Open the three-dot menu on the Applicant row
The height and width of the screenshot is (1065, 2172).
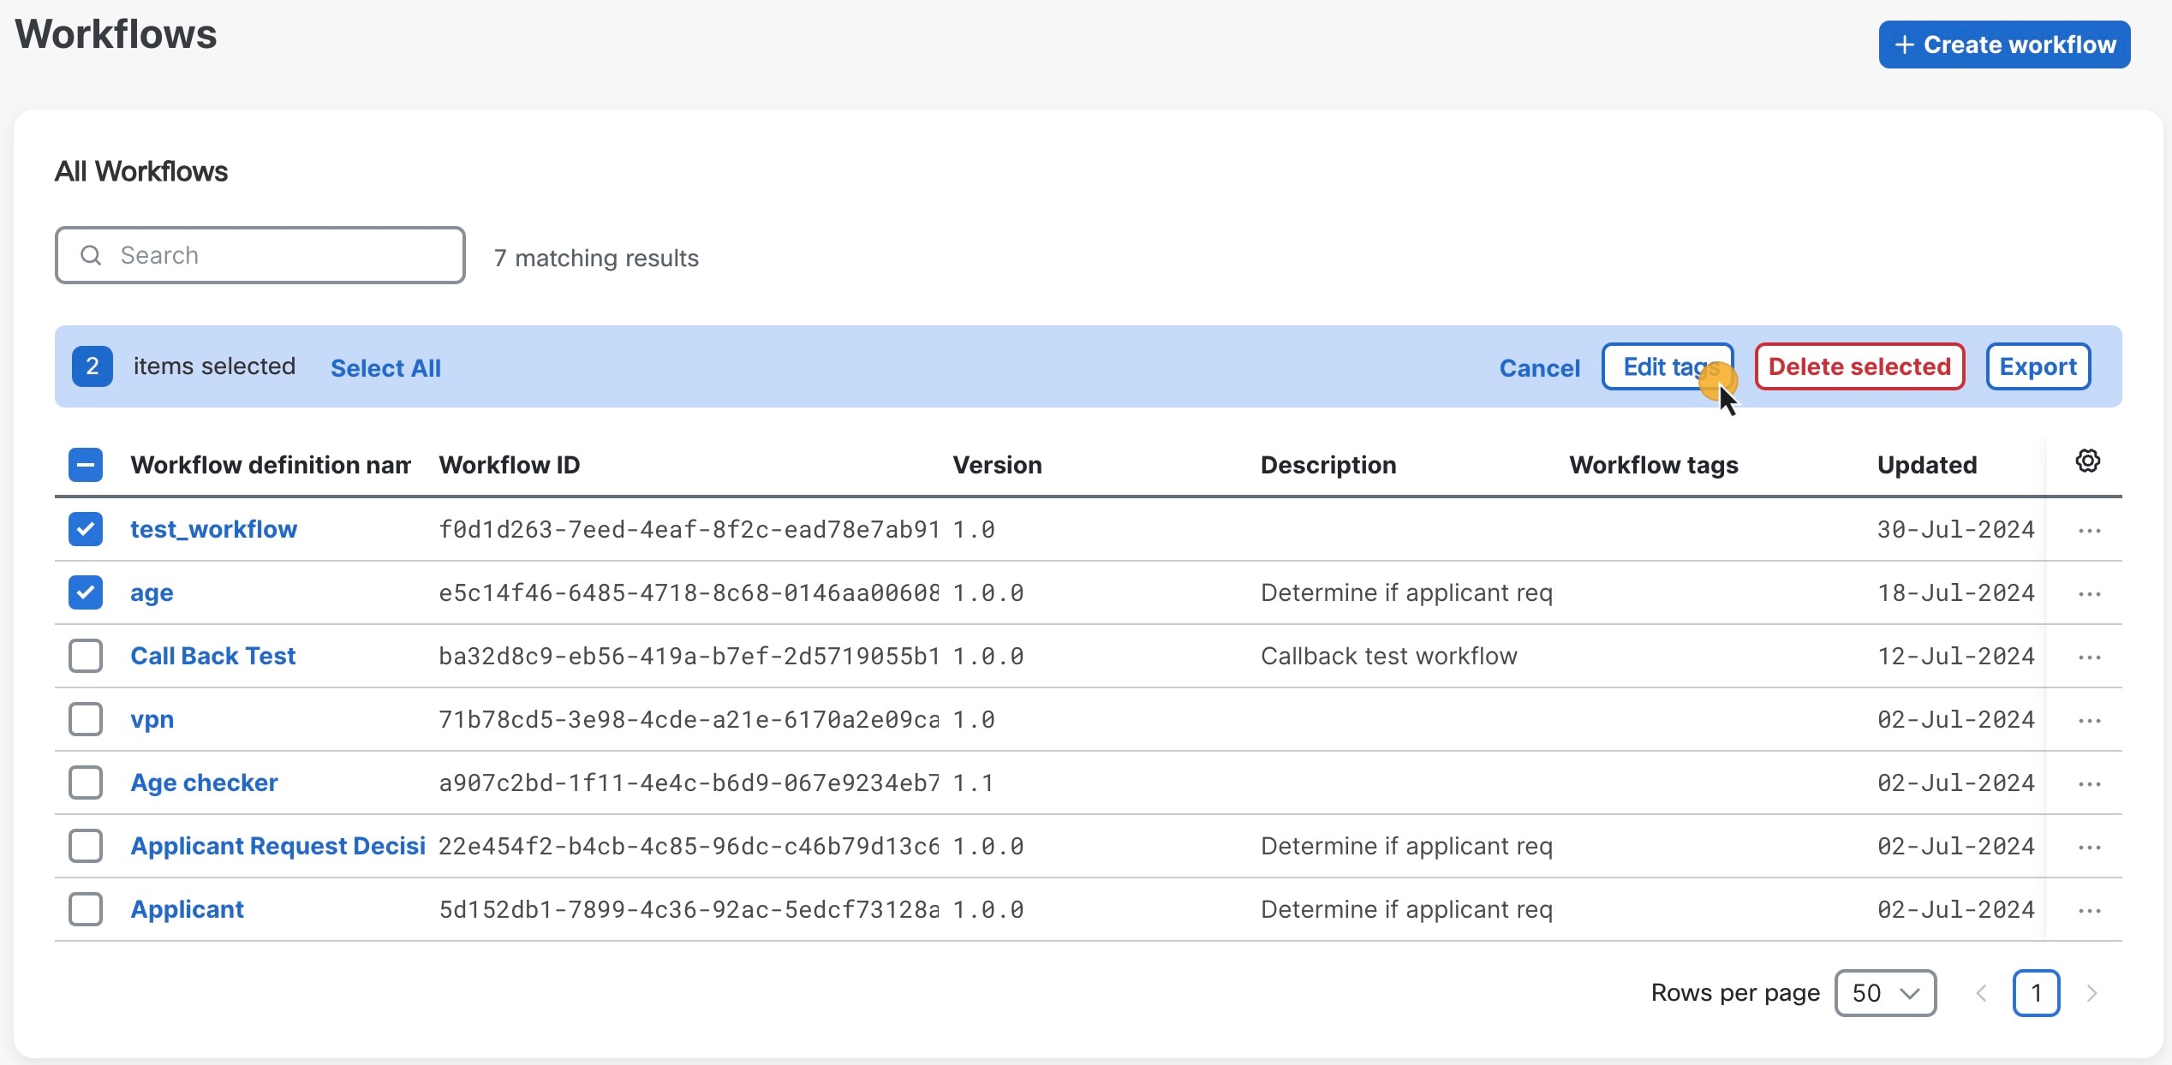(x=2089, y=909)
